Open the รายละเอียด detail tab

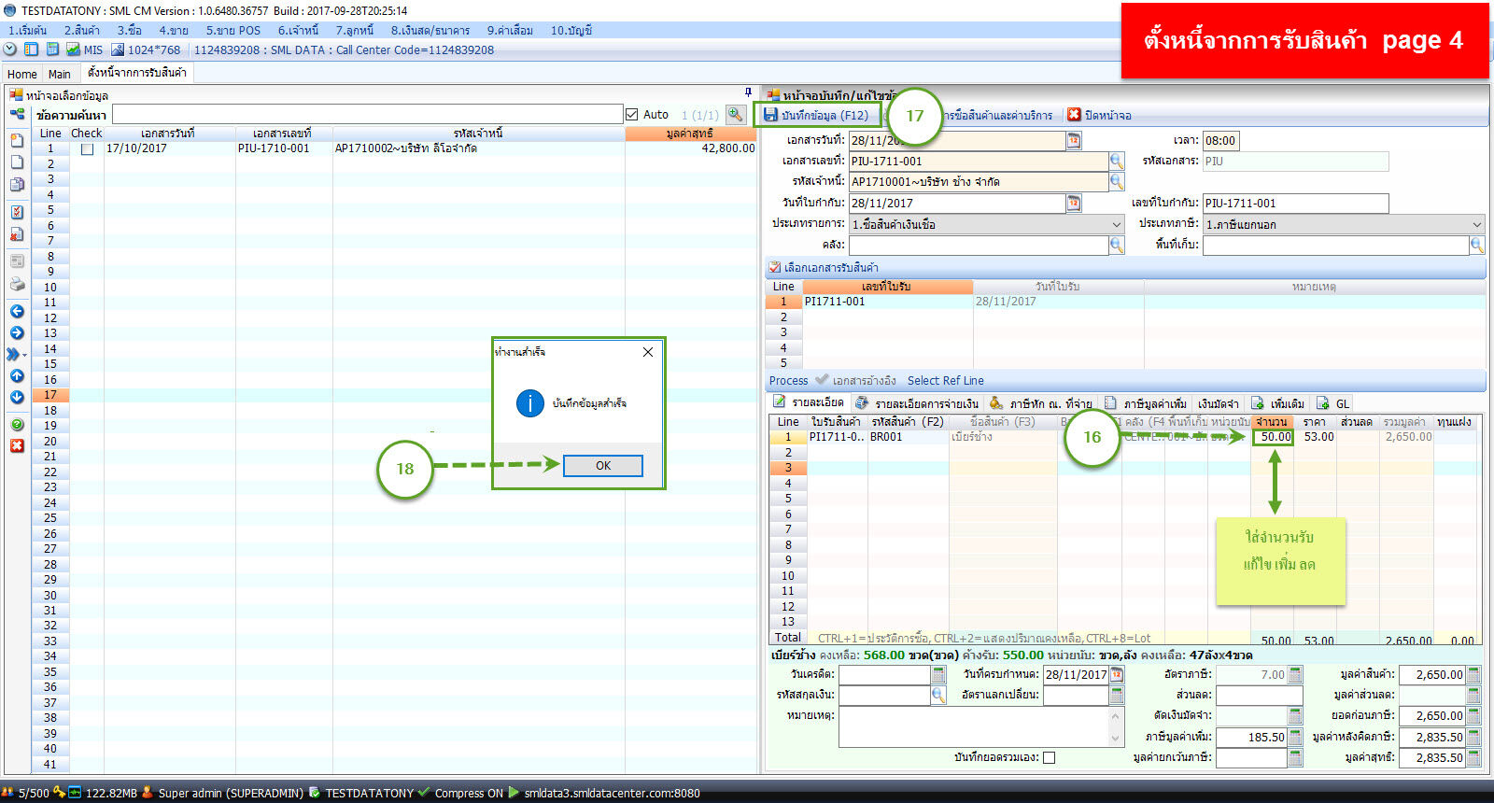point(809,402)
